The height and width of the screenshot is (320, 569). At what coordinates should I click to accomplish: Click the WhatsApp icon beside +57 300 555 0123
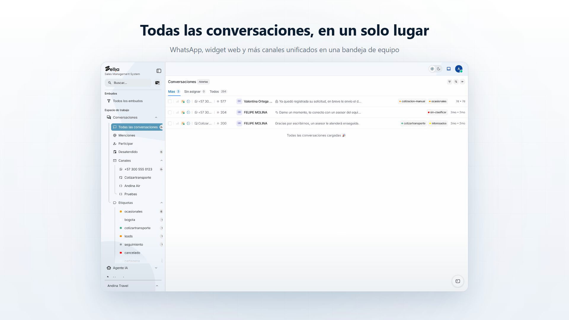(x=121, y=169)
